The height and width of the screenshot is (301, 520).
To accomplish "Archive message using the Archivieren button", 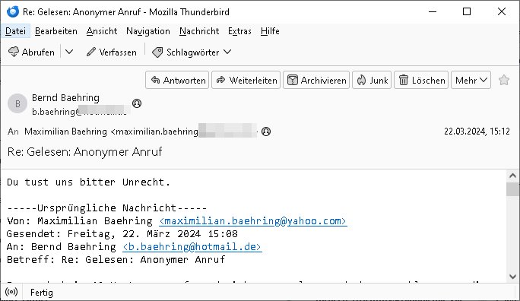I will pos(316,80).
